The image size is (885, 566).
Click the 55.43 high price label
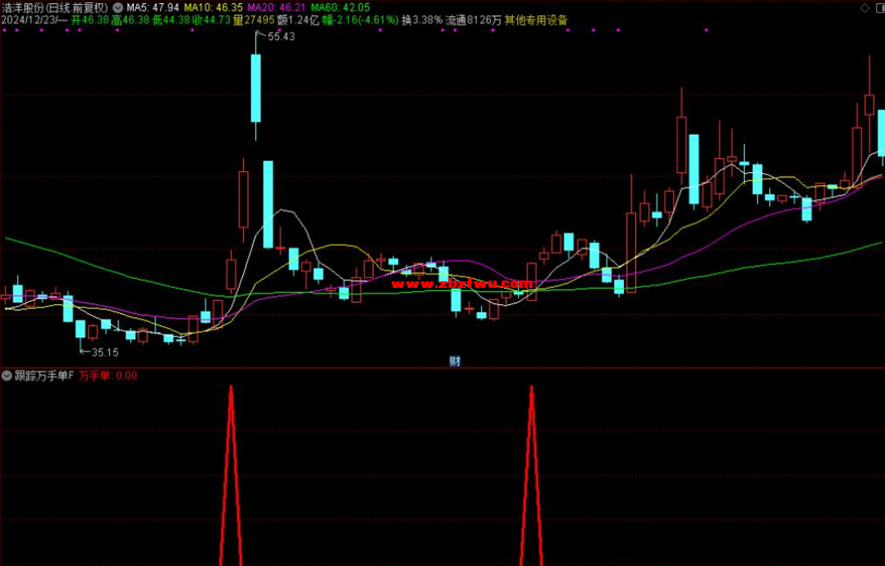tap(281, 37)
